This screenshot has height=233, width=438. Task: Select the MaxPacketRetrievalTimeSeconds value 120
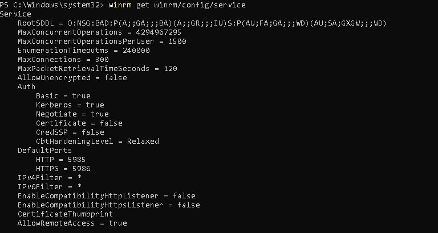tap(171, 69)
